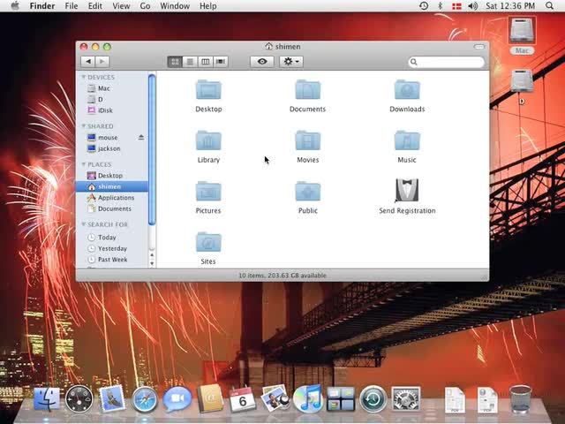Collapse the SEARCH FOR section
The width and height of the screenshot is (565, 424).
click(x=84, y=224)
